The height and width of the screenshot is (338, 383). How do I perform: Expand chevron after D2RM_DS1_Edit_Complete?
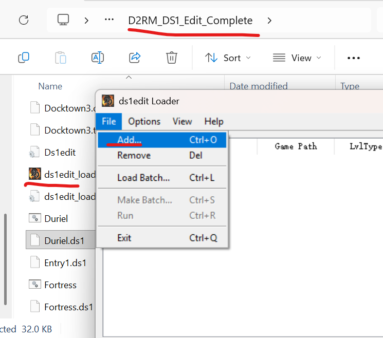(269, 21)
